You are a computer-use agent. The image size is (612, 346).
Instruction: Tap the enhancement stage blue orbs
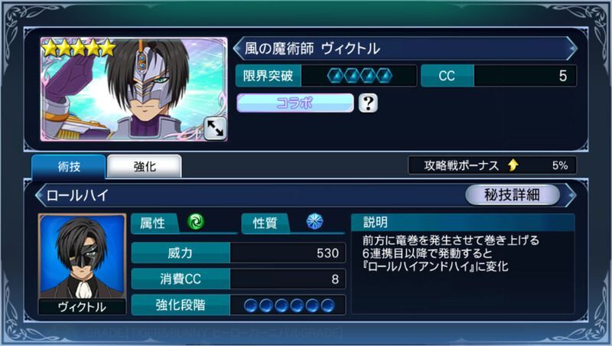(289, 305)
